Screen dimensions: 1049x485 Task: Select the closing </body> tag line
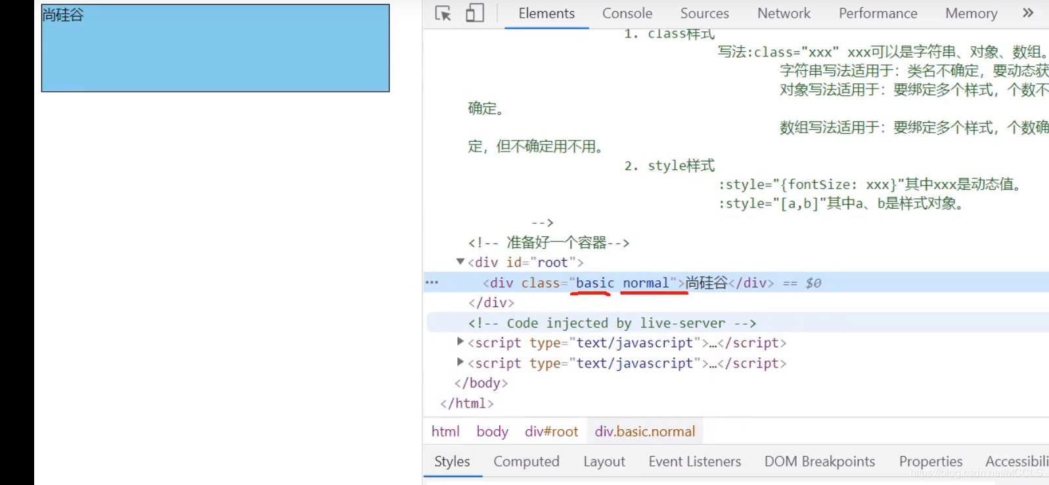click(481, 383)
